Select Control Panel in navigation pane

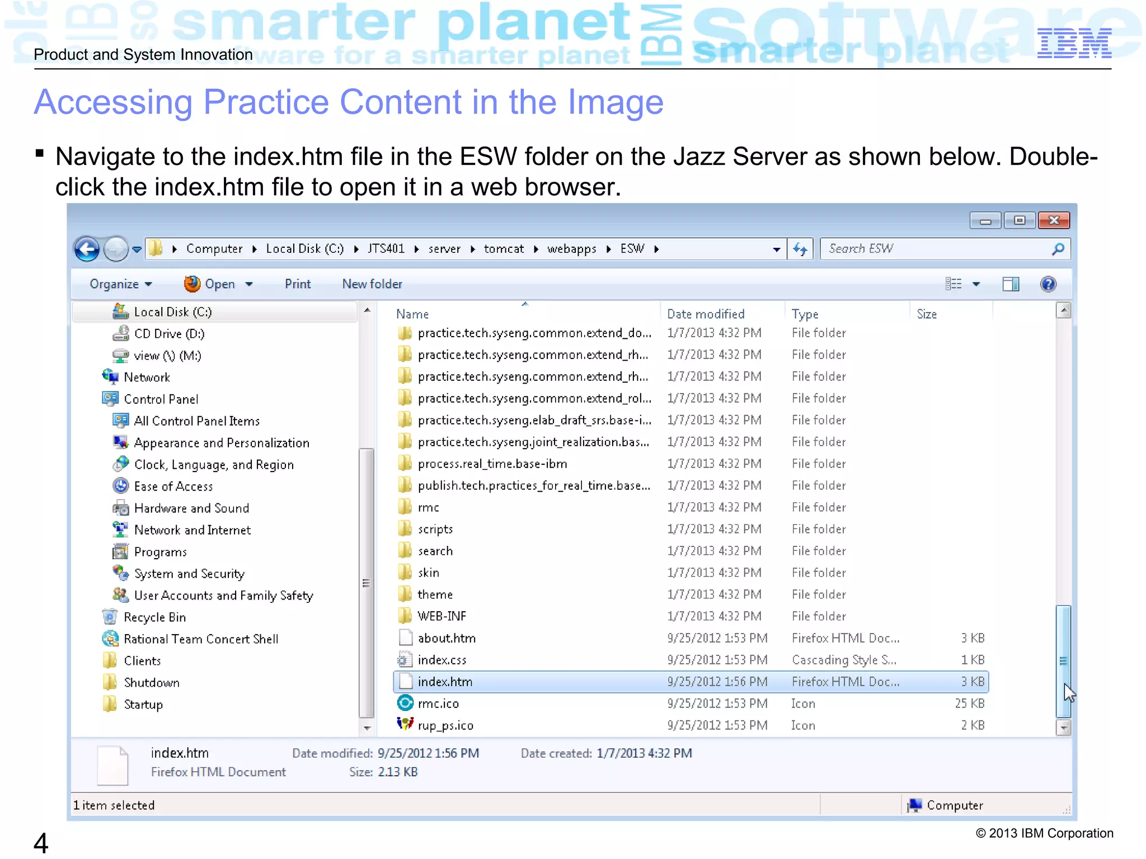pos(161,399)
